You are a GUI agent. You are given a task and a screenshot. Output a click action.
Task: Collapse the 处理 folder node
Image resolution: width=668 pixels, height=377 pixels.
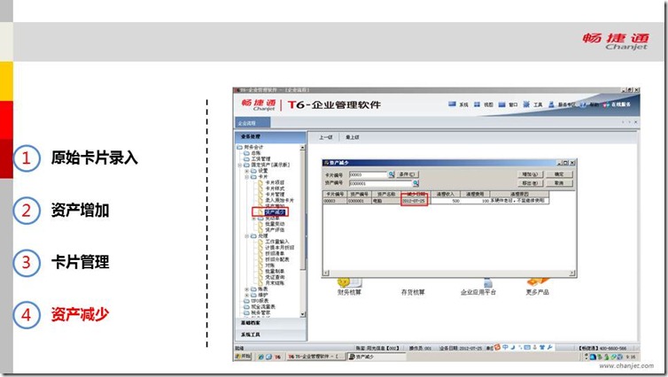(x=246, y=235)
